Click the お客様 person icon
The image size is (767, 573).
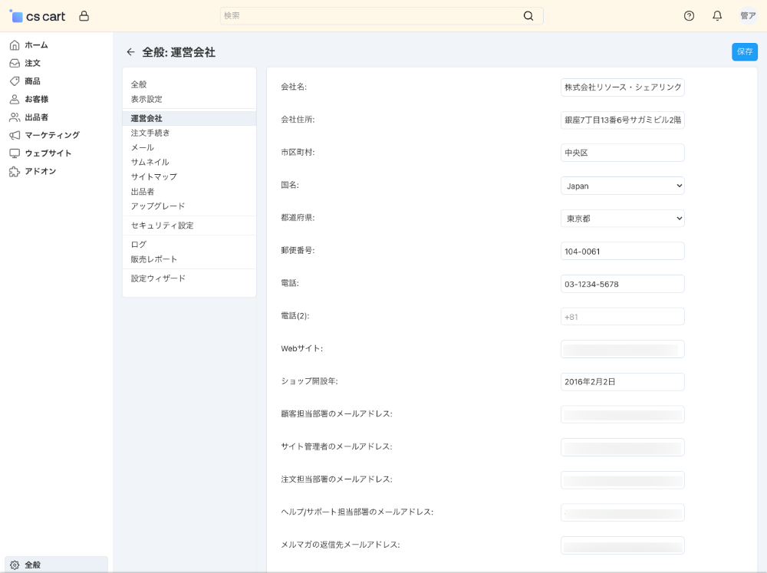[x=15, y=99]
